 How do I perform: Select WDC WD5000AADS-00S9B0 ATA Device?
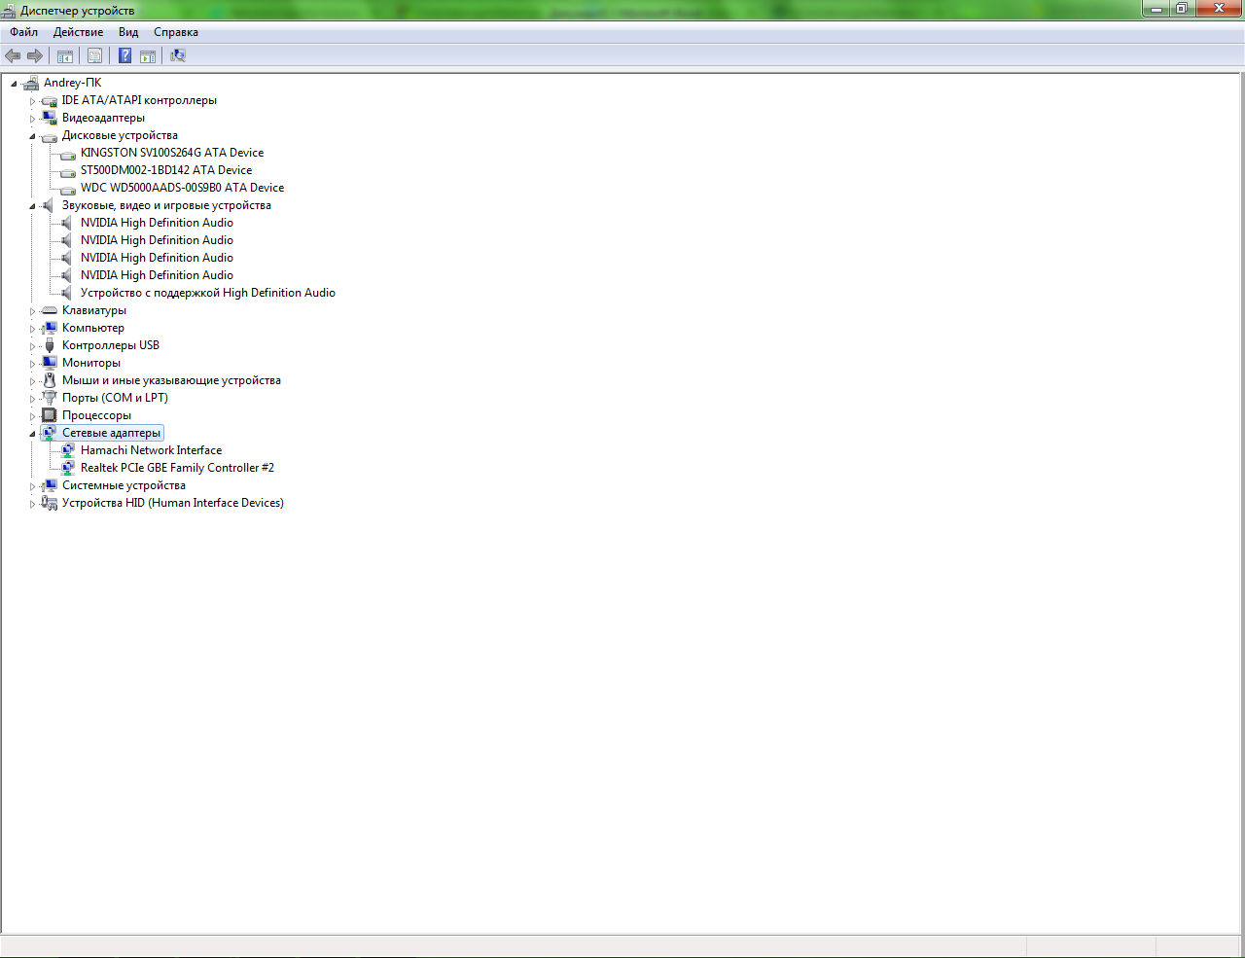pyautogui.click(x=183, y=188)
